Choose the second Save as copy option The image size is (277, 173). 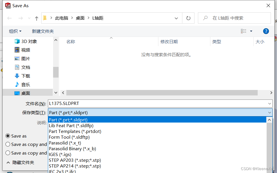(8, 153)
